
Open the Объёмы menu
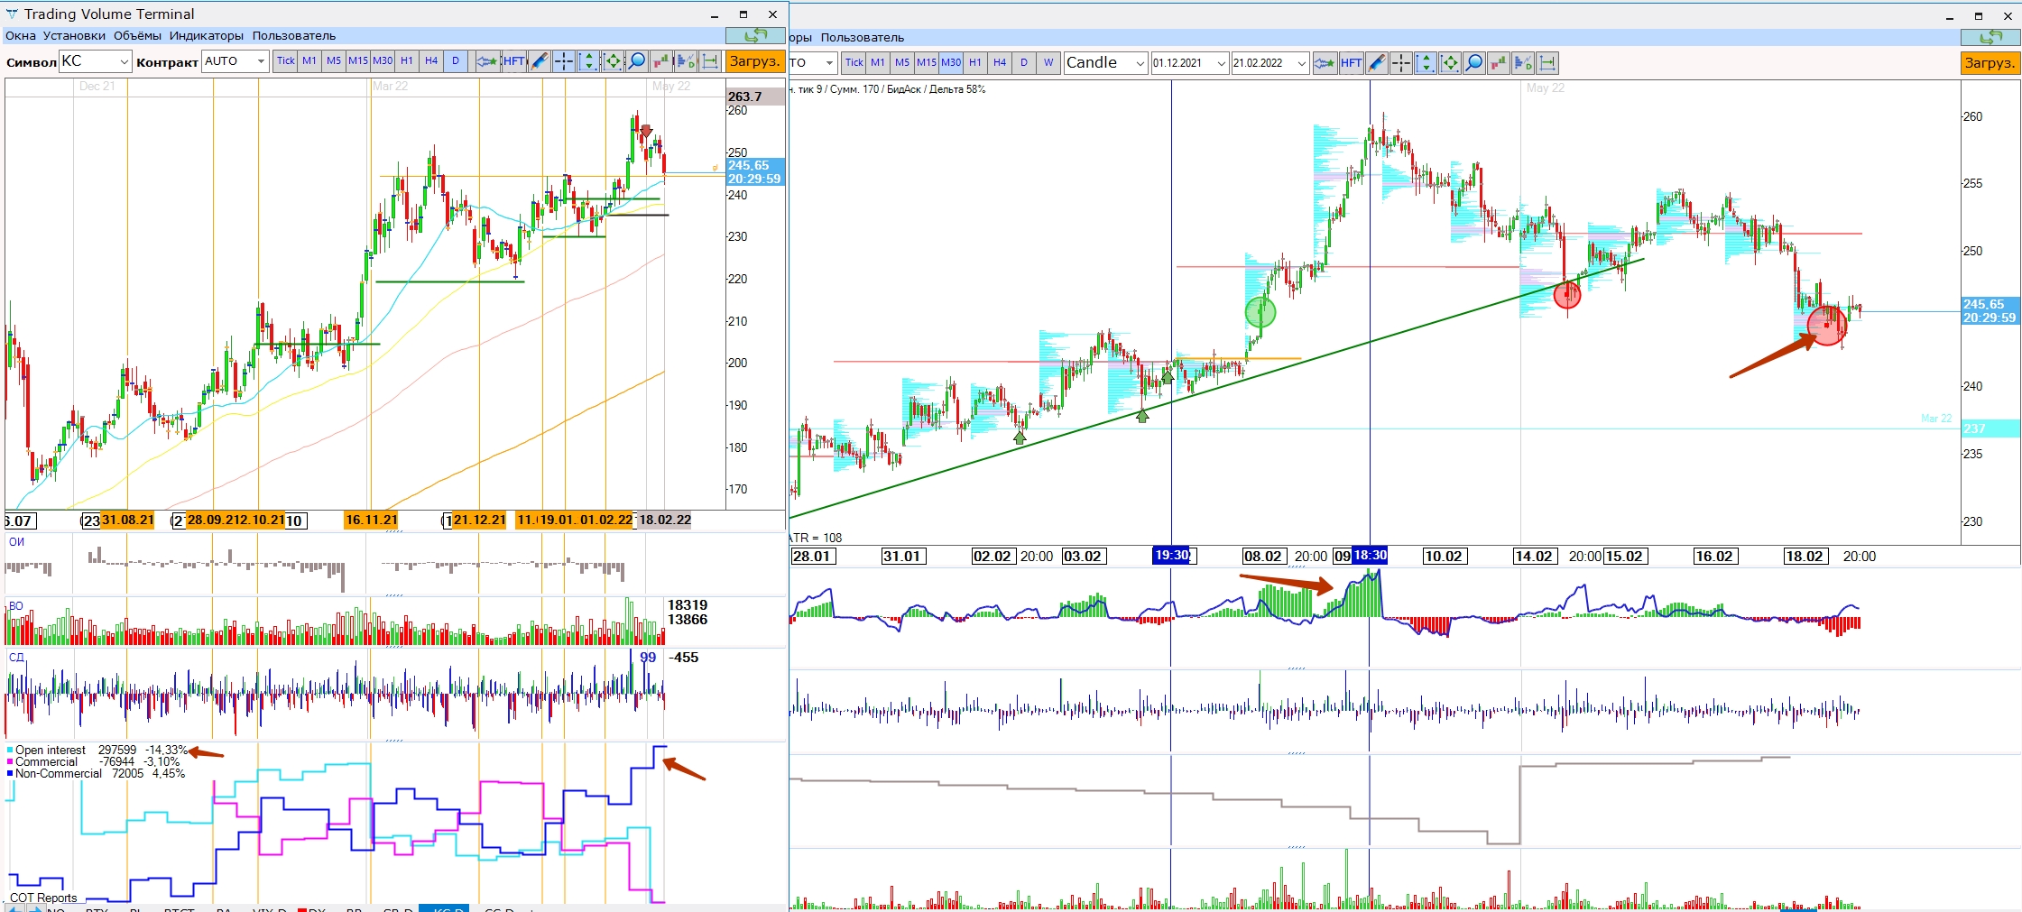(137, 36)
